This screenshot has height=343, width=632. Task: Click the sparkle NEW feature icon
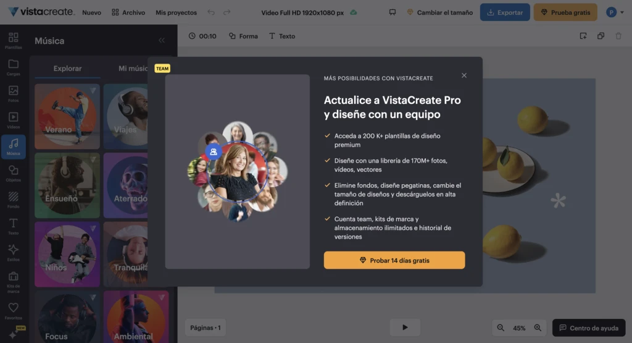point(14,334)
